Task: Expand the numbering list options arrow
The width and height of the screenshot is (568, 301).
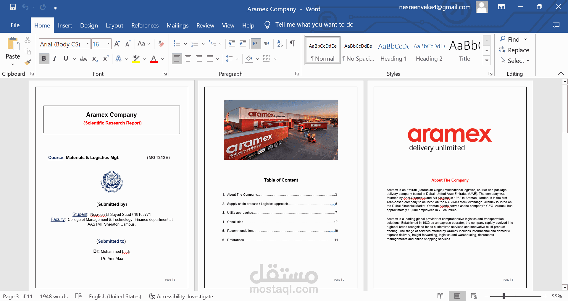Action: pos(203,44)
